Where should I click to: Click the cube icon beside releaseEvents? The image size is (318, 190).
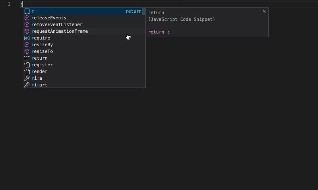click(27, 18)
